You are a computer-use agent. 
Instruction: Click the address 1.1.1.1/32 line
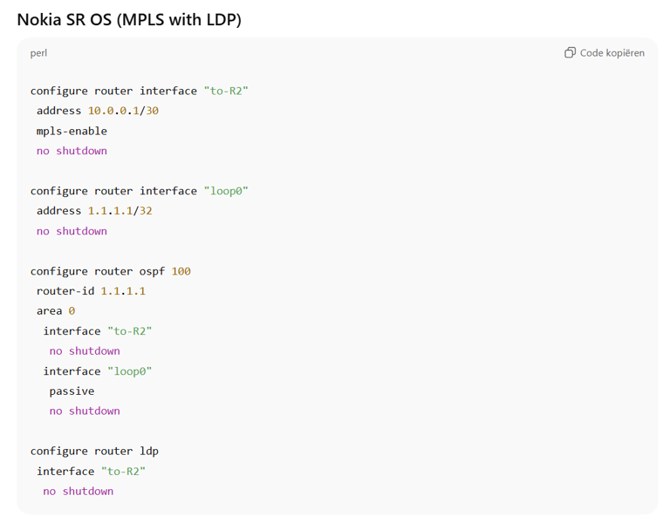click(x=94, y=211)
